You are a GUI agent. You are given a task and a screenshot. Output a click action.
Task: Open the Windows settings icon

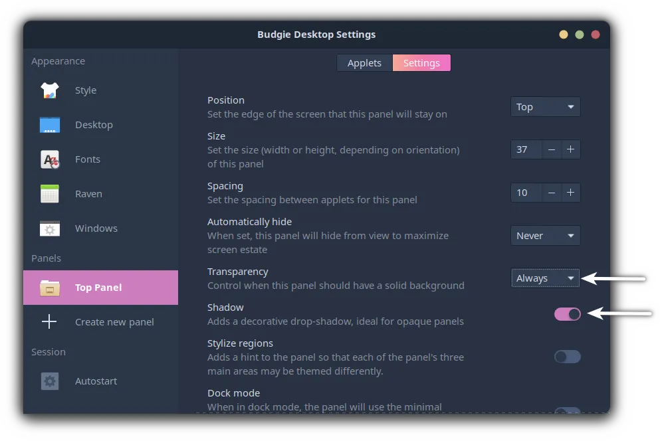pyautogui.click(x=50, y=228)
